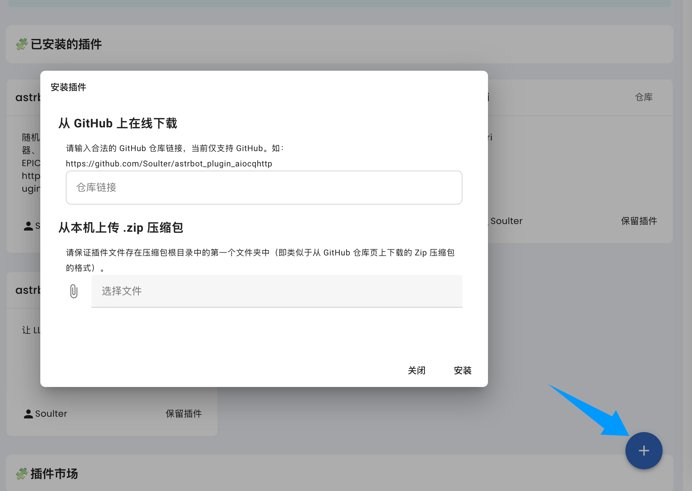Click the 已安装的插件 section header
692x491 pixels.
[66, 44]
